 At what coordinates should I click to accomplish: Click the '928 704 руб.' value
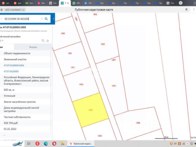11,123
